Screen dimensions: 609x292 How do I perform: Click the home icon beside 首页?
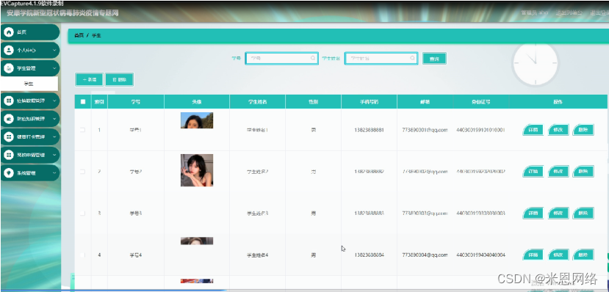9,32
